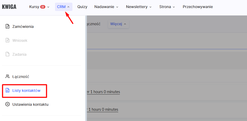Click the Więcej chevron arrow

tap(125, 24)
